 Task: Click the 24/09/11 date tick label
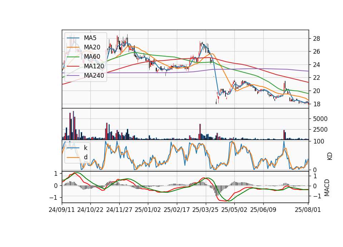(x=62, y=210)
